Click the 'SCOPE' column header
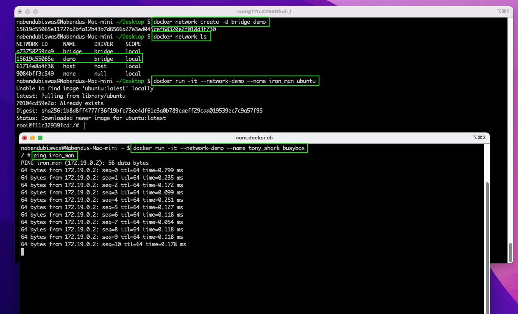Image resolution: width=518 pixels, height=314 pixels. pyautogui.click(x=133, y=44)
